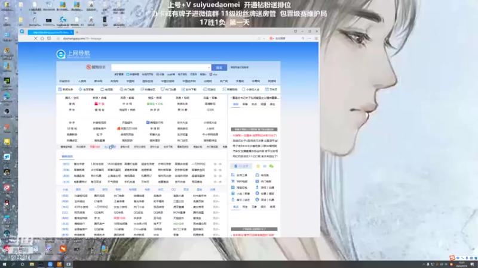Open the Windows Start menu
The width and height of the screenshot is (478, 268).
(x=4, y=264)
